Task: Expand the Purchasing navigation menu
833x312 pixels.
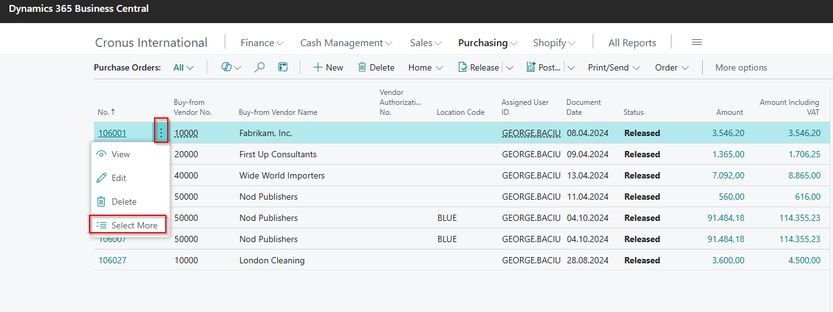Action: click(x=488, y=42)
